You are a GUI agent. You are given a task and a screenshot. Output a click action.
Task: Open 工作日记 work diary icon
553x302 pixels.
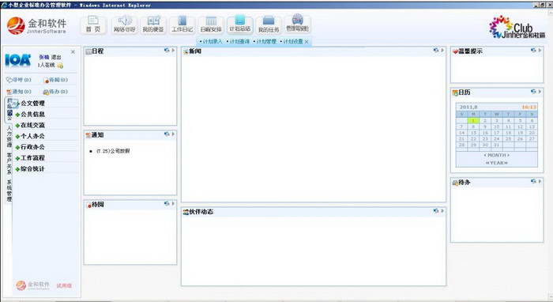(x=182, y=25)
